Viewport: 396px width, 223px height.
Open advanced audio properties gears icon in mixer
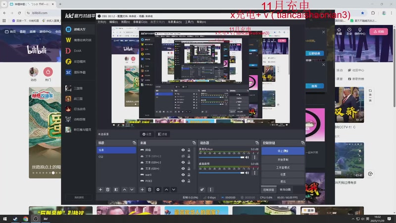tap(202, 190)
